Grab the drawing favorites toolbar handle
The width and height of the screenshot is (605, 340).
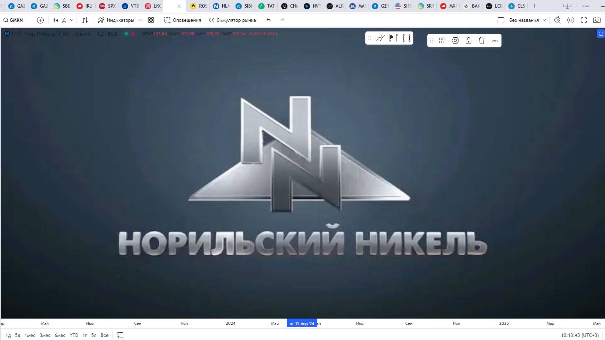click(369, 38)
